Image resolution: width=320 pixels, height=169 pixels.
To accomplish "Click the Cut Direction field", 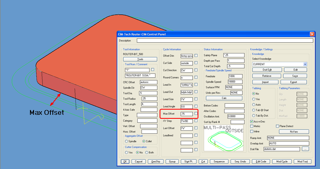I will click(186, 71).
